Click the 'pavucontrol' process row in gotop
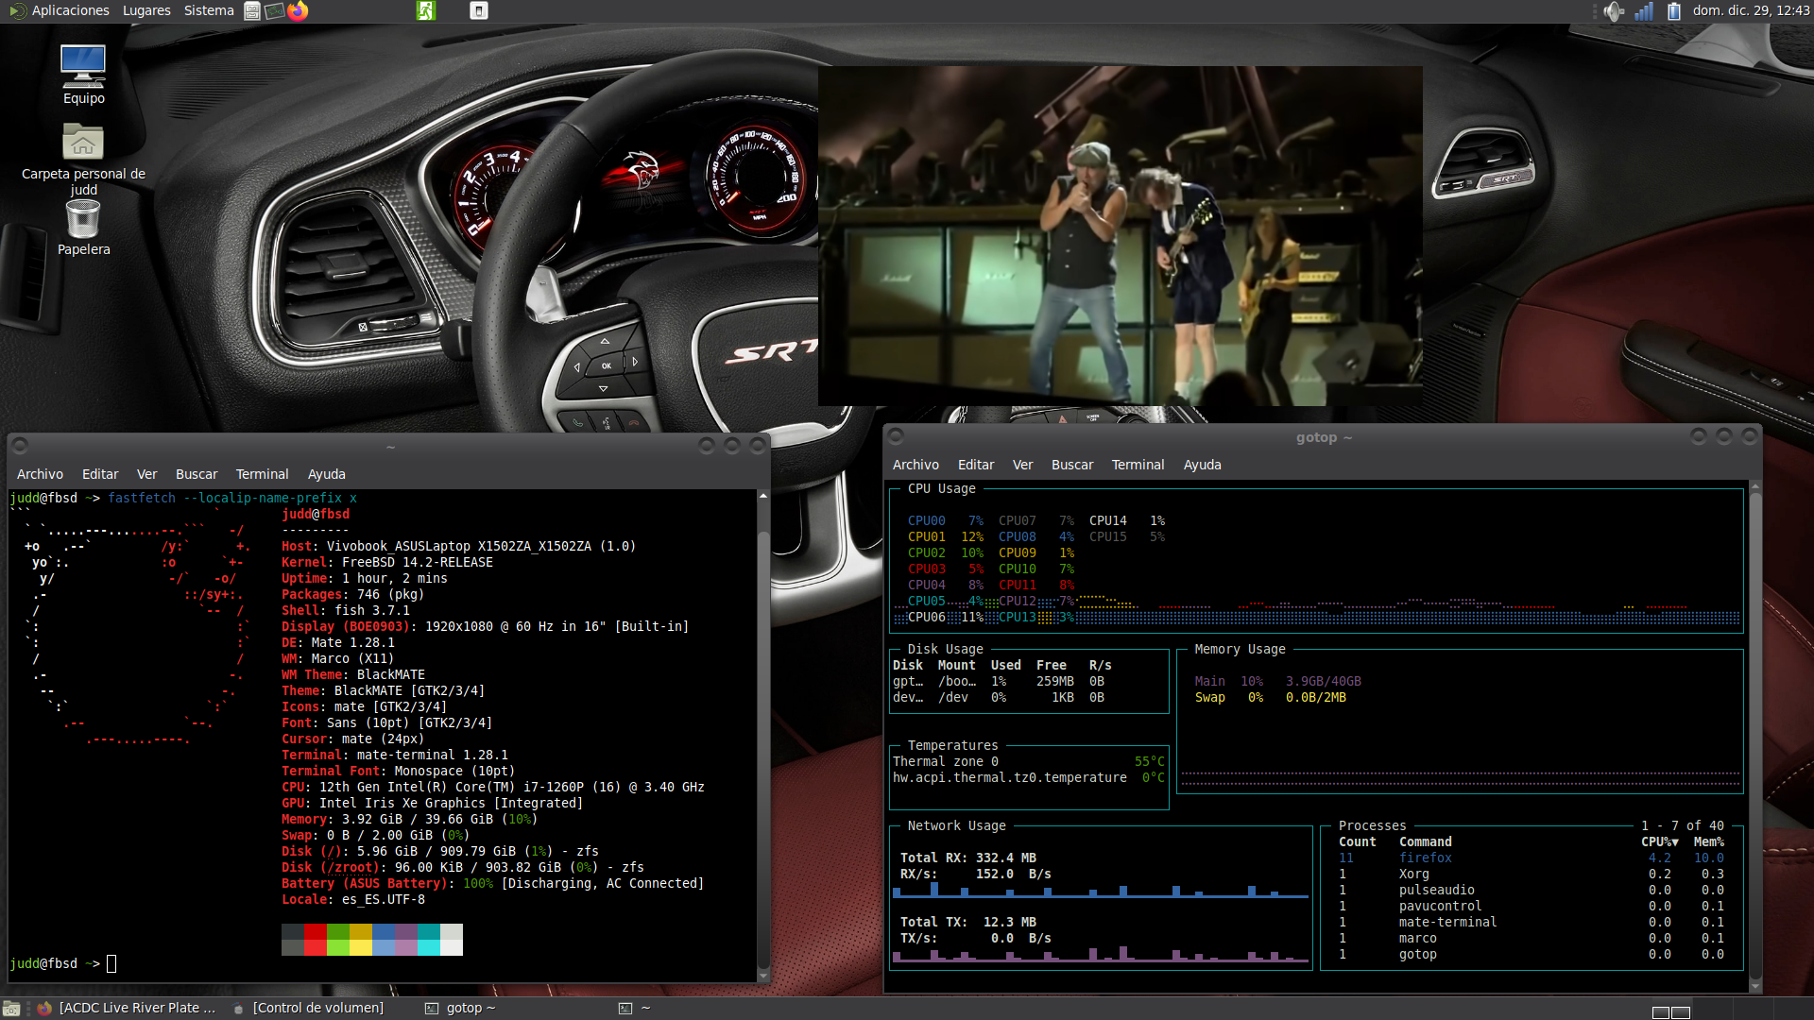This screenshot has height=1020, width=1814. (1531, 906)
